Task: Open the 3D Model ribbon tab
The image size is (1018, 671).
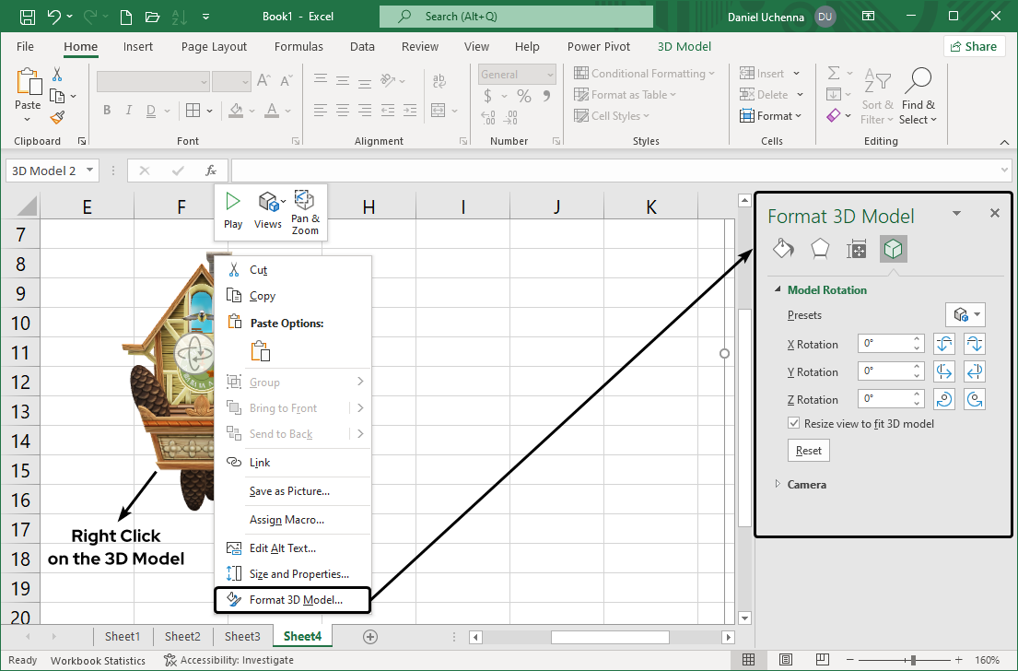Action: 684,47
